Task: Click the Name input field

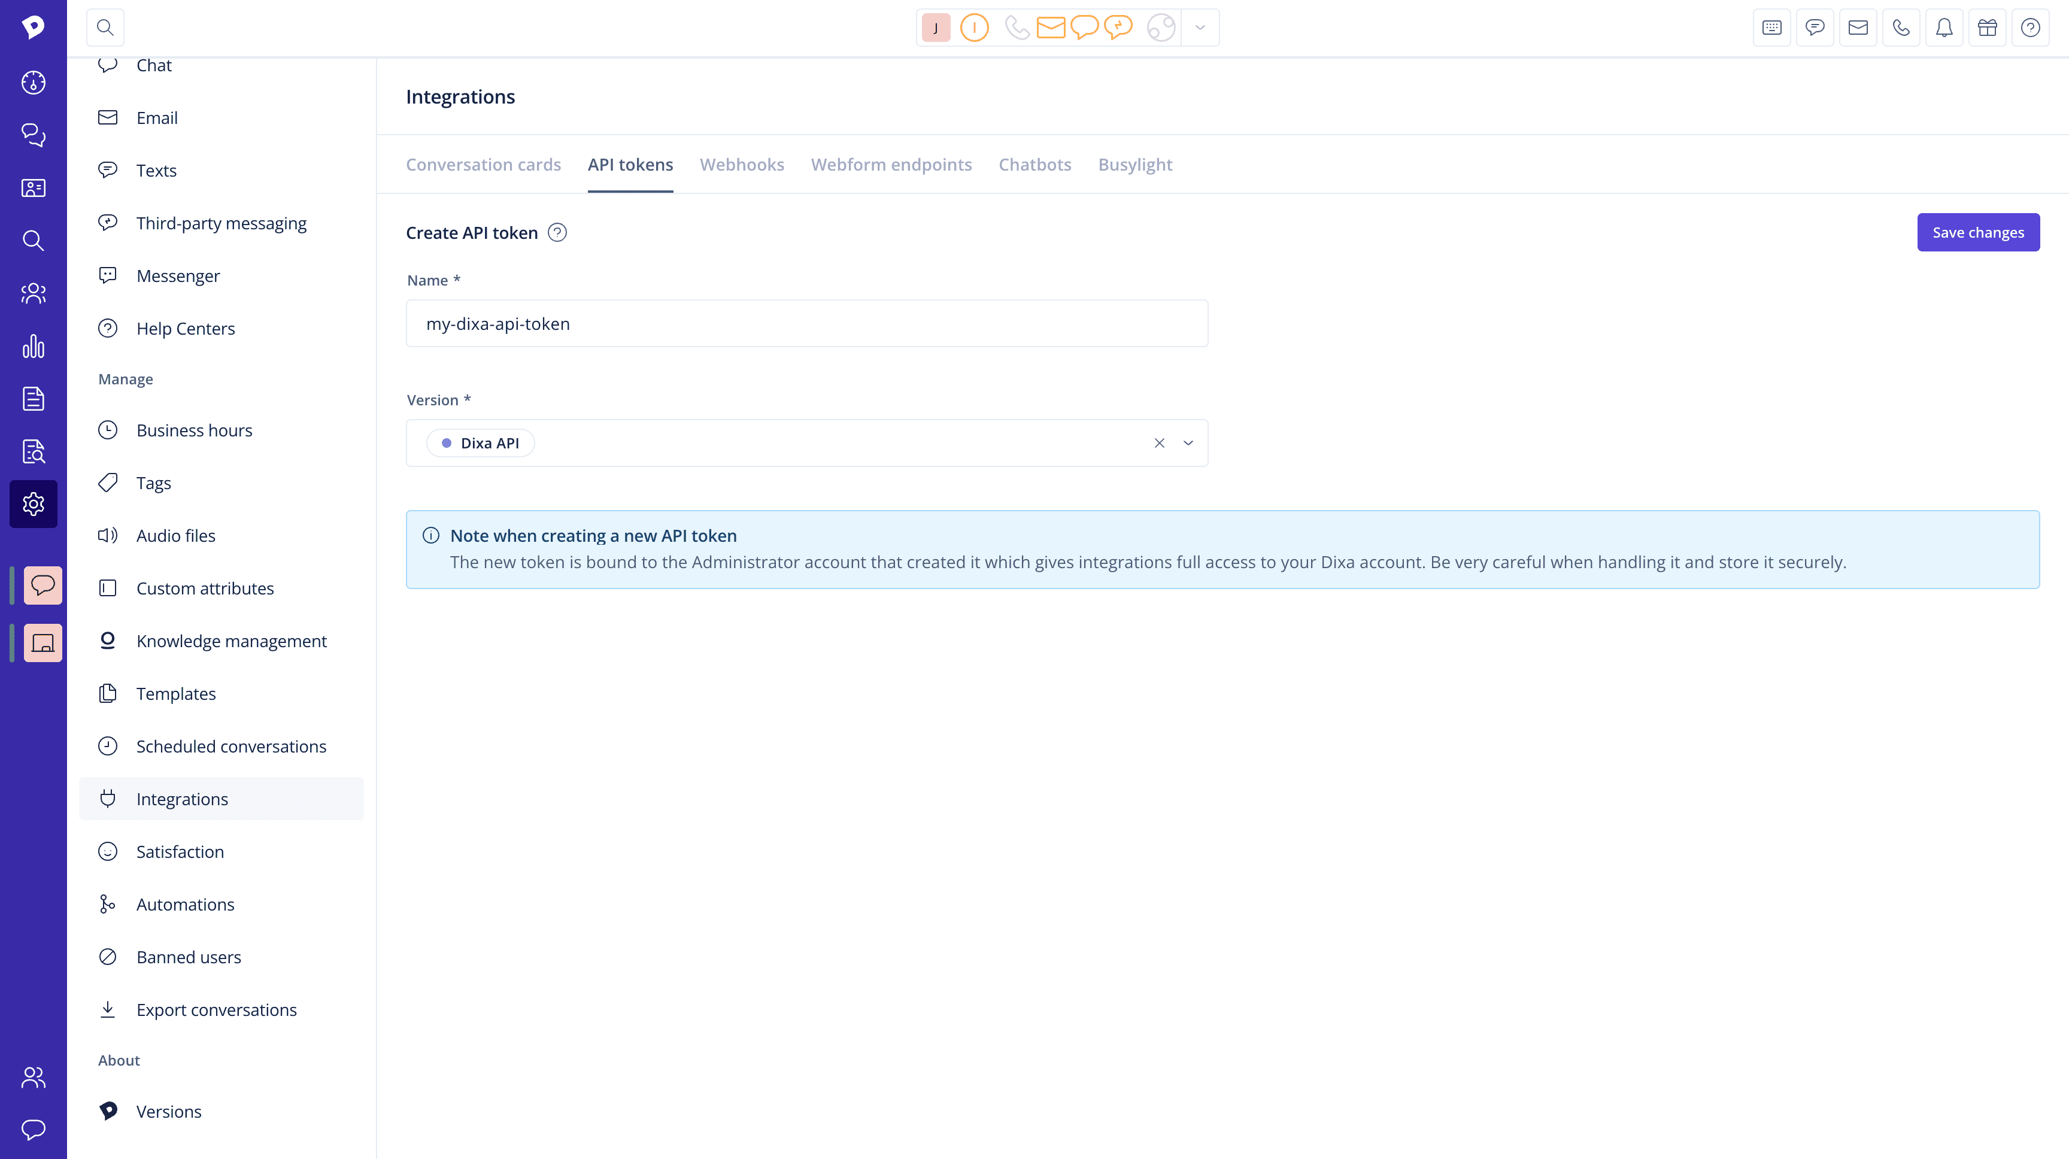Action: pyautogui.click(x=806, y=324)
